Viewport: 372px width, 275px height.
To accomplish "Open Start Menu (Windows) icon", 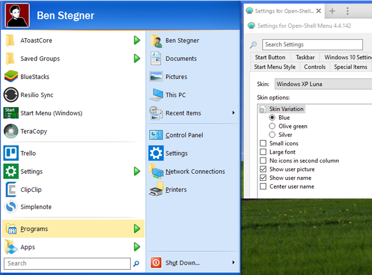I will click(x=11, y=113).
